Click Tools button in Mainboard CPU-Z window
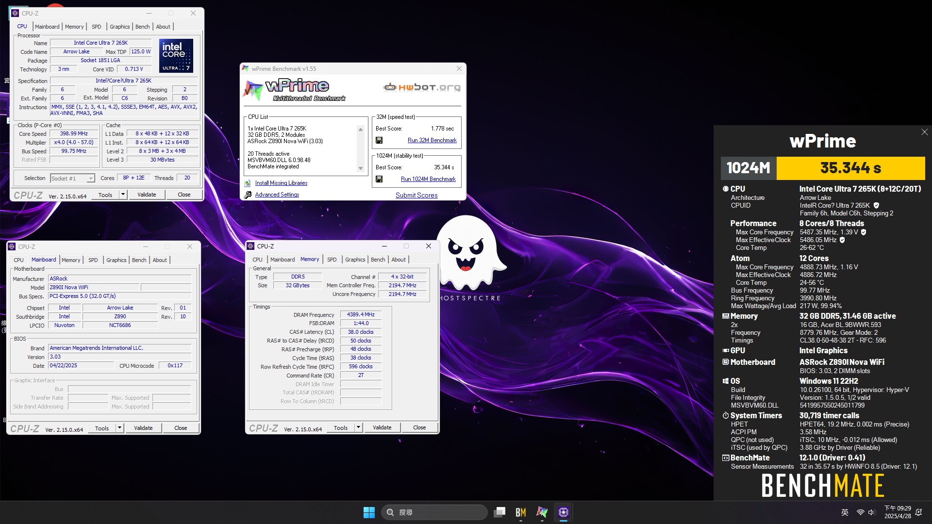This screenshot has height=524, width=932. 102,428
